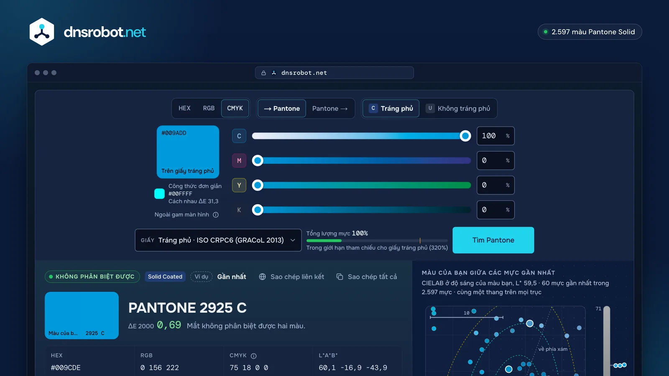Viewport: 669px width, 376px height.
Task: Click the info icon next to CMYK label
Action: 253,356
